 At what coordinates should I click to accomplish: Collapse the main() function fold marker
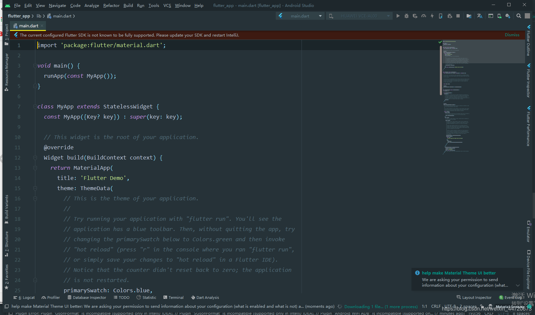pyautogui.click(x=35, y=66)
